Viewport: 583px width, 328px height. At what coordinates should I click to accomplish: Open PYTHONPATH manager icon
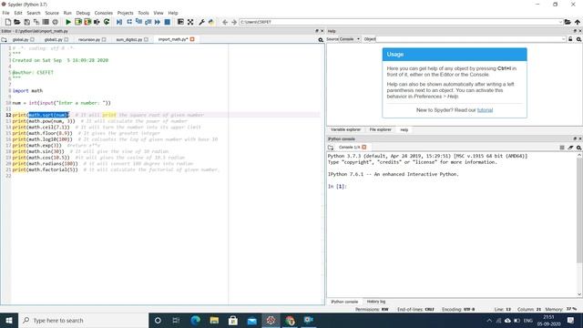point(211,22)
